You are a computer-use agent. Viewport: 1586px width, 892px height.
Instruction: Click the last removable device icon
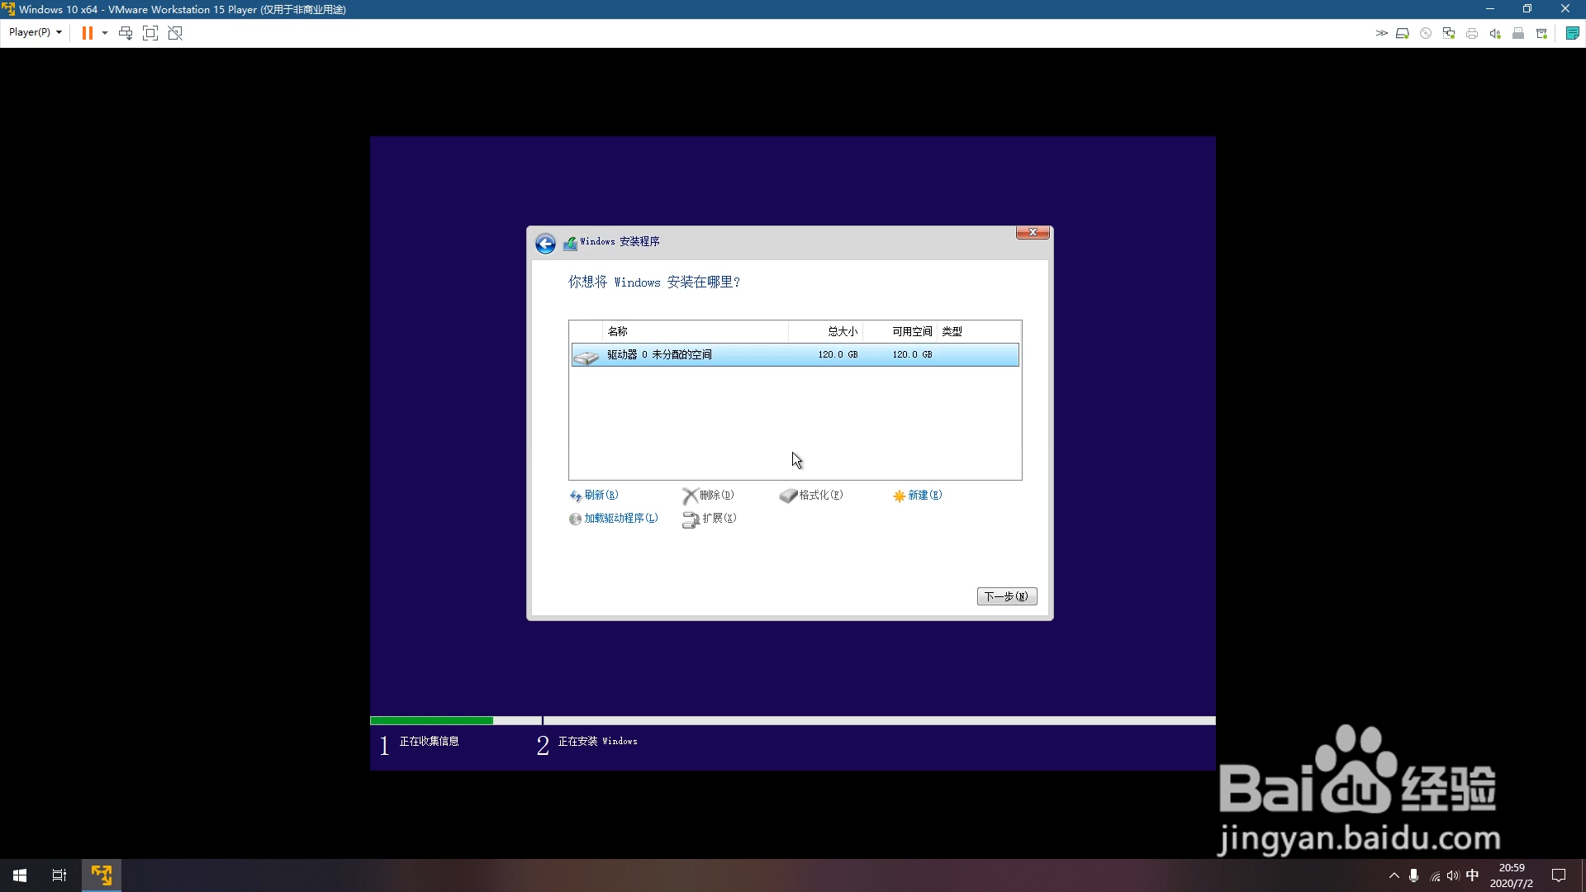(1541, 33)
